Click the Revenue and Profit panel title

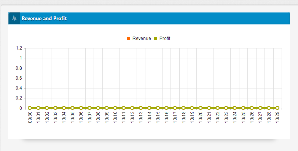pyautogui.click(x=44, y=18)
